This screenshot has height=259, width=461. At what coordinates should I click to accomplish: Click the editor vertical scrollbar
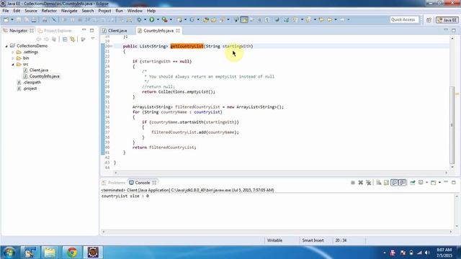click(x=452, y=126)
